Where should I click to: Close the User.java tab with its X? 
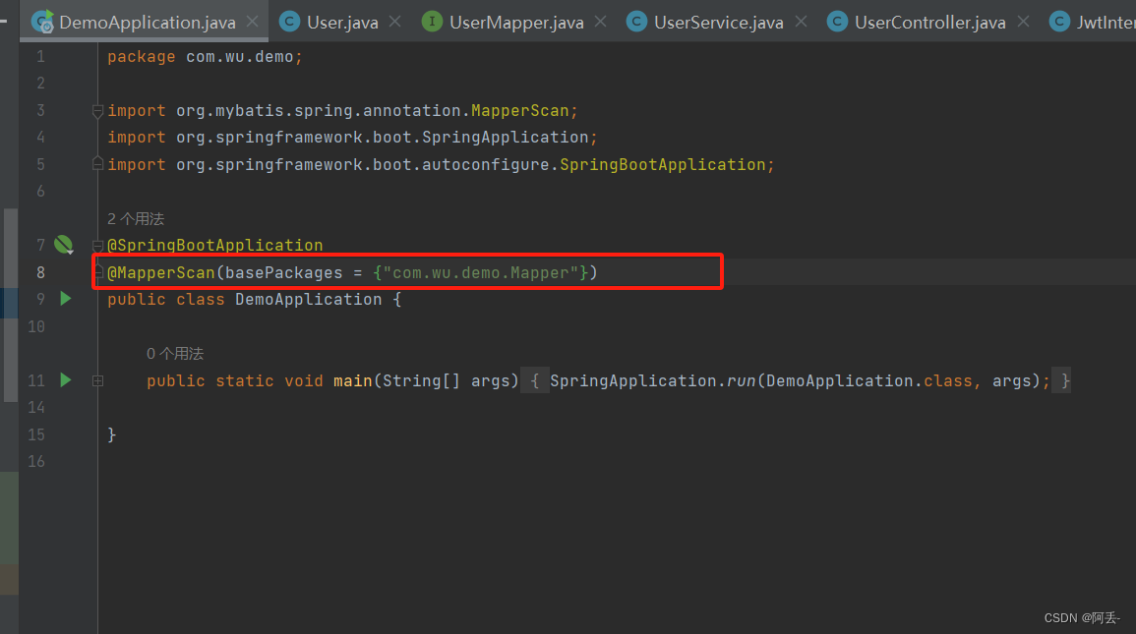pos(397,19)
